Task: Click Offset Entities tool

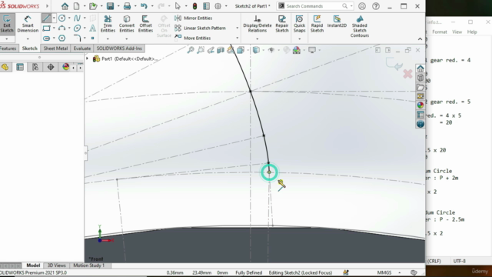Action: pyautogui.click(x=145, y=24)
